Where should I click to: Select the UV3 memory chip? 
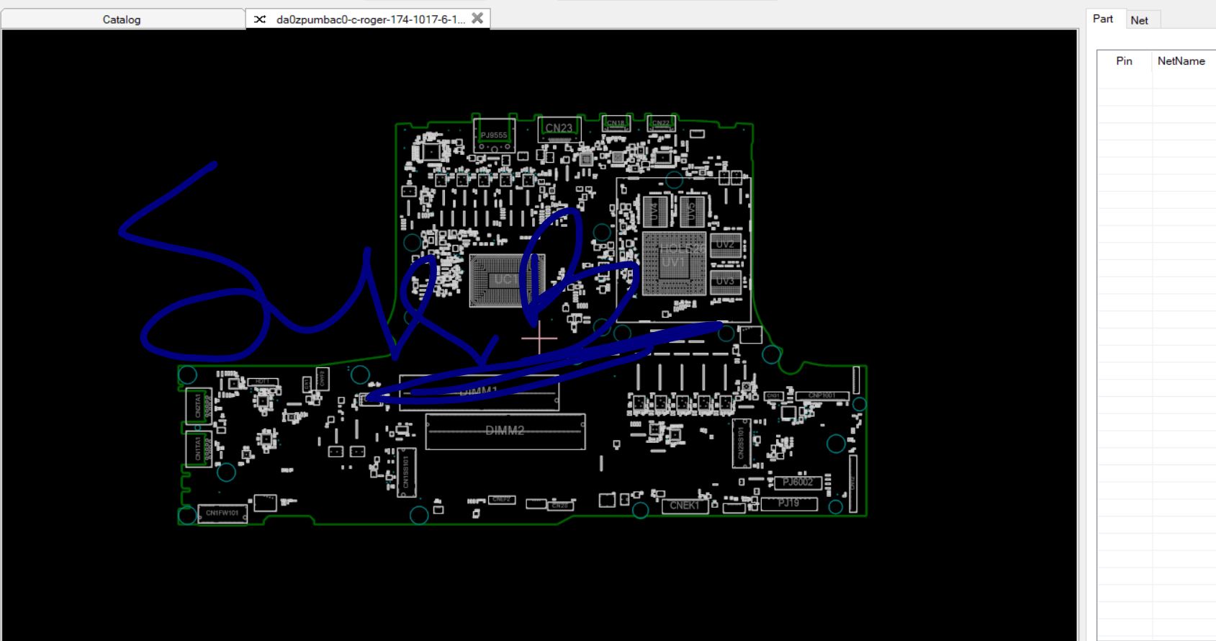click(726, 282)
